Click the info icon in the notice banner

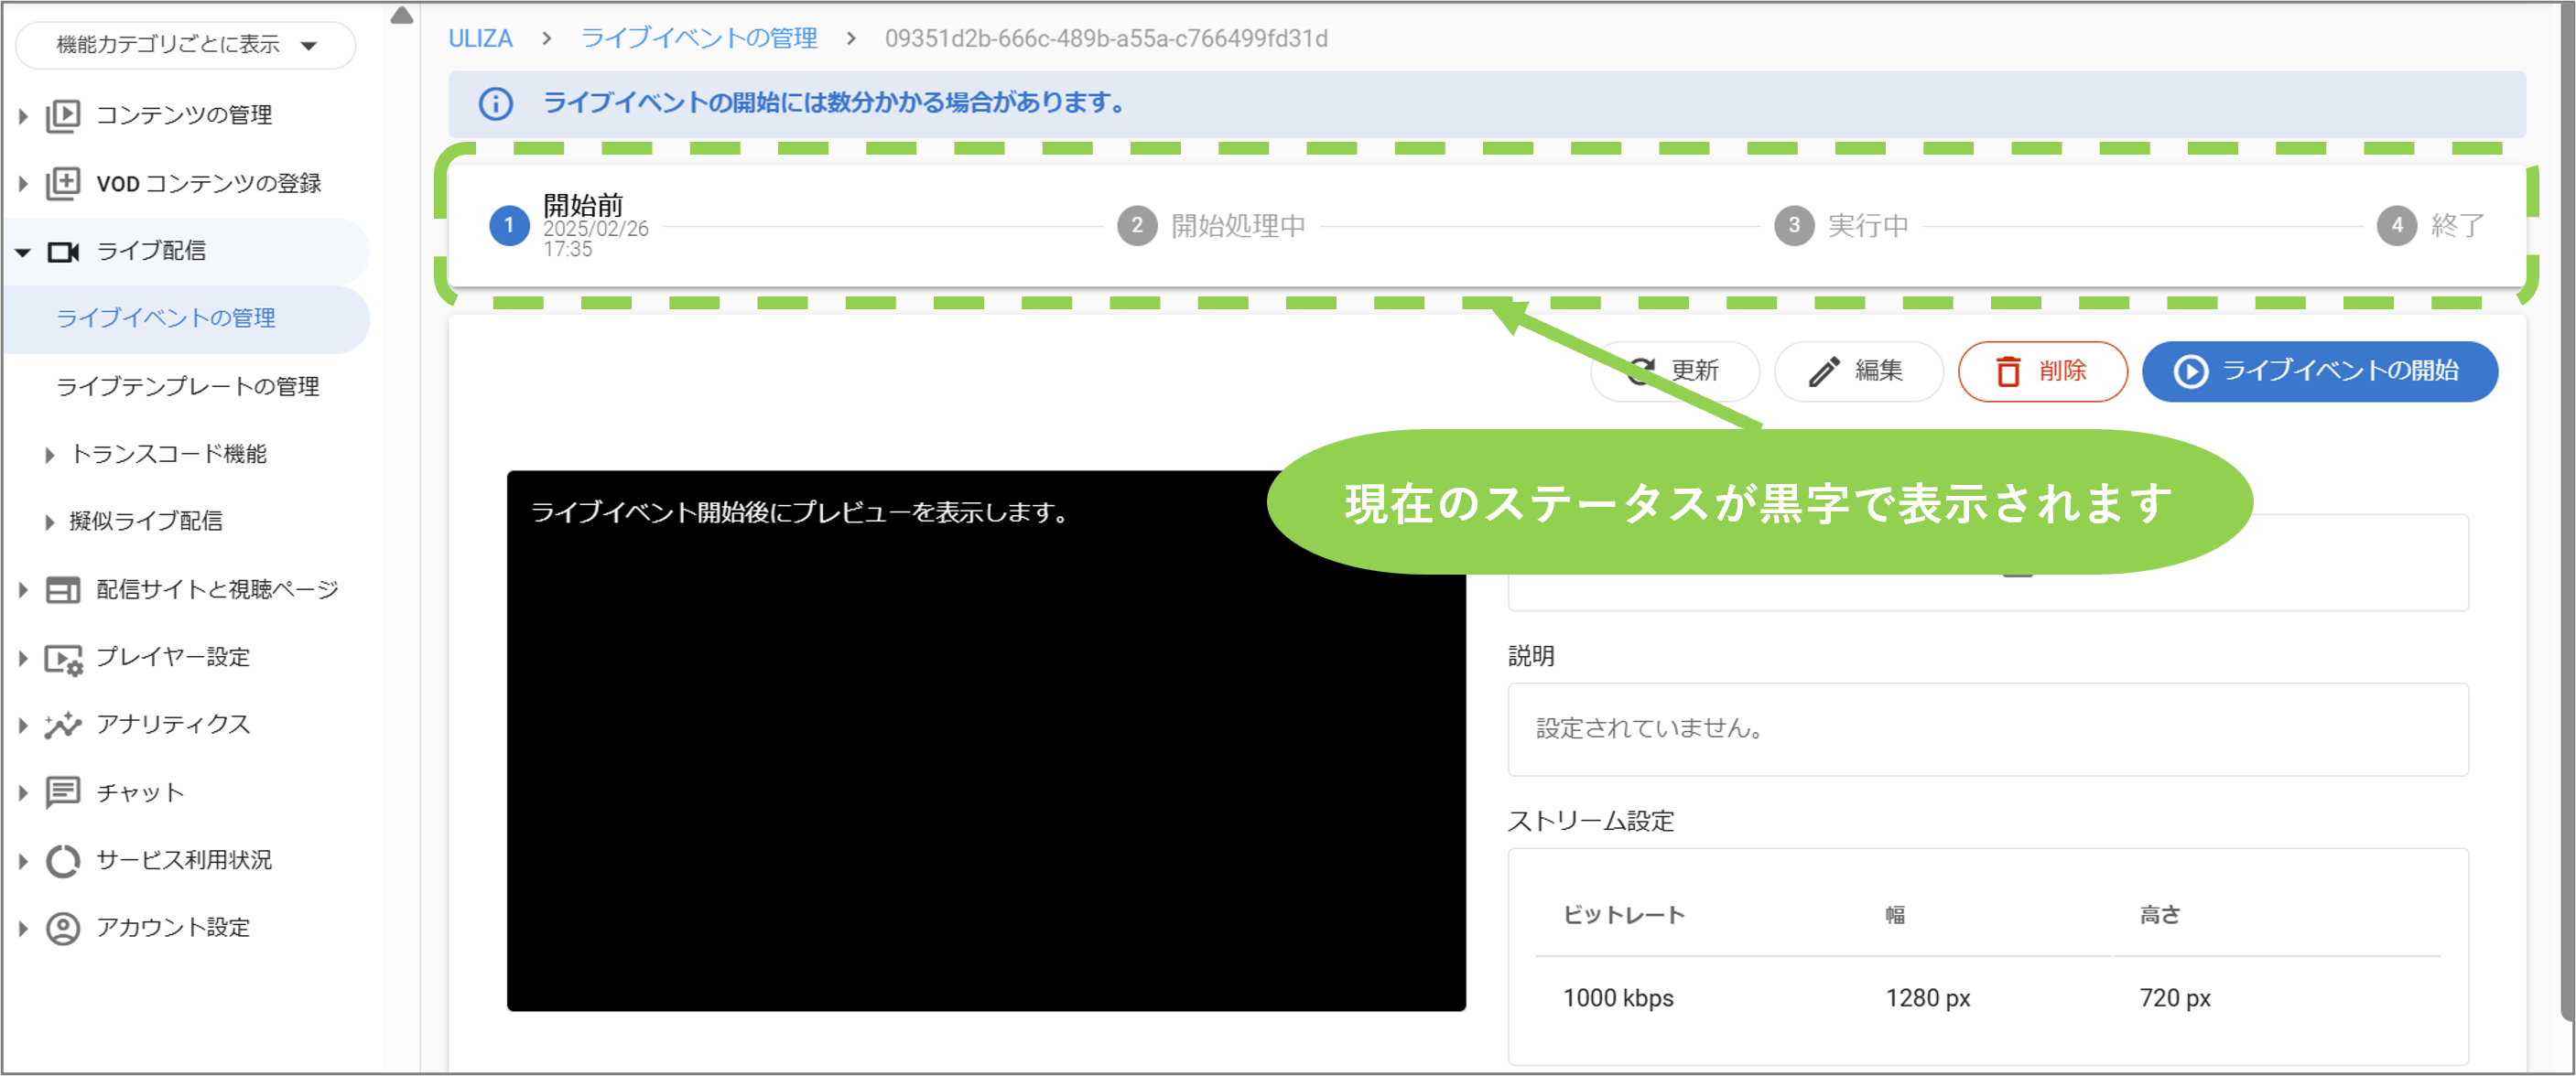point(495,102)
